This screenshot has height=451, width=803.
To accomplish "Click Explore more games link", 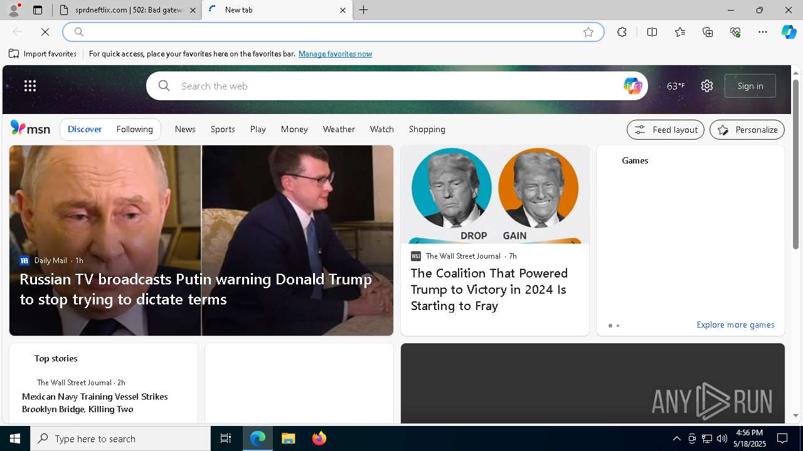I will click(735, 324).
